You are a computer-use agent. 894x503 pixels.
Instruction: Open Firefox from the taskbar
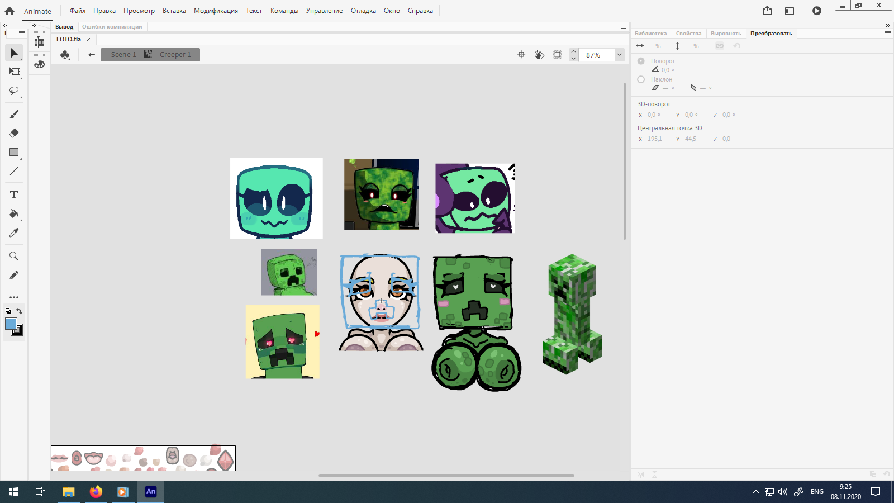pyautogui.click(x=96, y=492)
